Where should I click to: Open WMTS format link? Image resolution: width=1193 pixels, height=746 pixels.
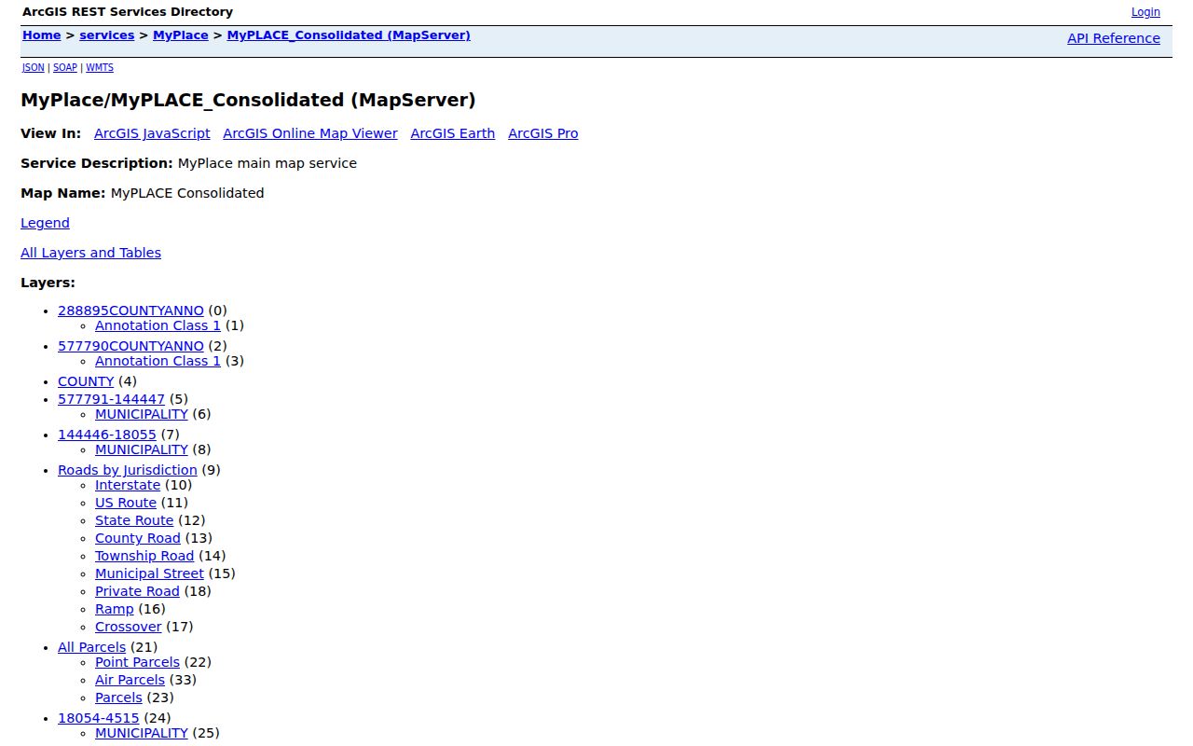[x=100, y=68]
